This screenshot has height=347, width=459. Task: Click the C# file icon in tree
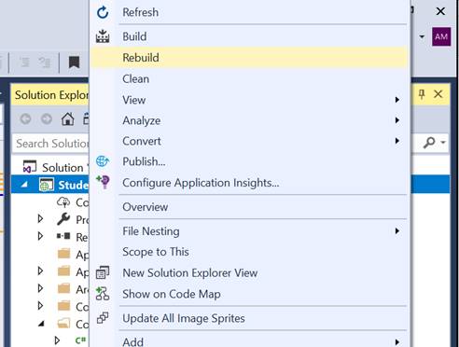pos(80,340)
